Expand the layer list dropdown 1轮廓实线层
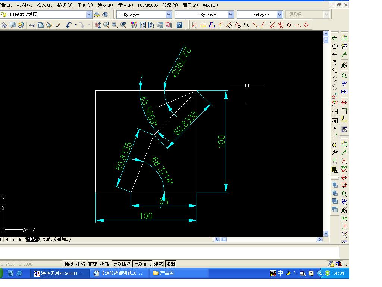Screen dimensions: 382x287 89,15
